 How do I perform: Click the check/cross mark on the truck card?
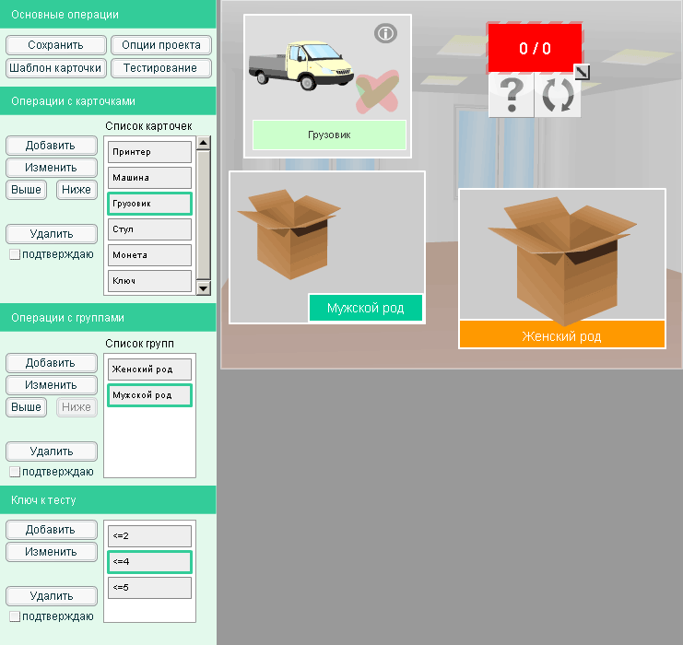click(x=377, y=92)
